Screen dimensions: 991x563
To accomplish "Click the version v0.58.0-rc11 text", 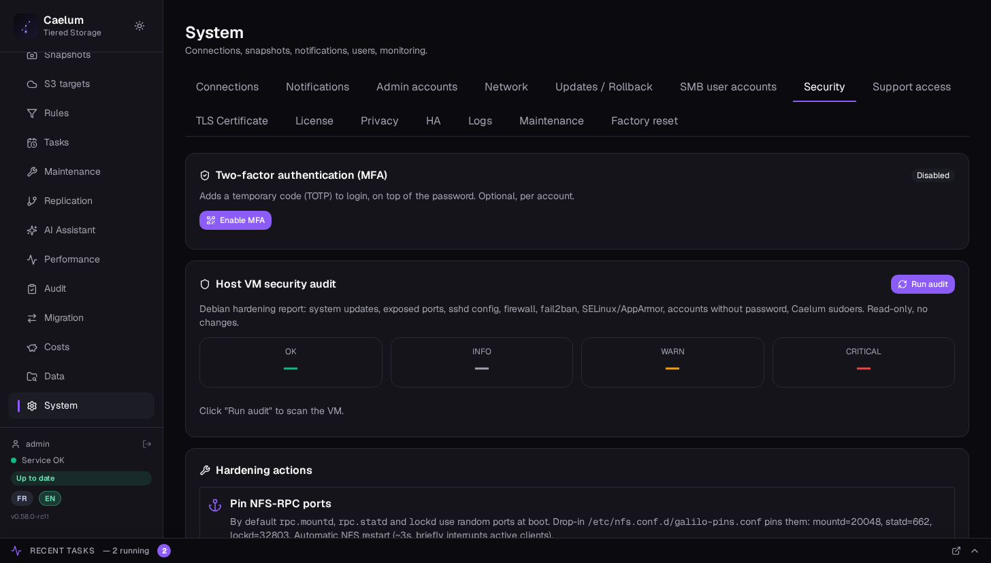I will pyautogui.click(x=30, y=517).
